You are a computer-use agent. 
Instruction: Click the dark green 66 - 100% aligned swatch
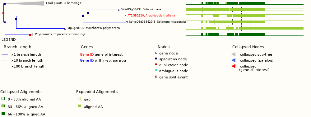pos(3,114)
